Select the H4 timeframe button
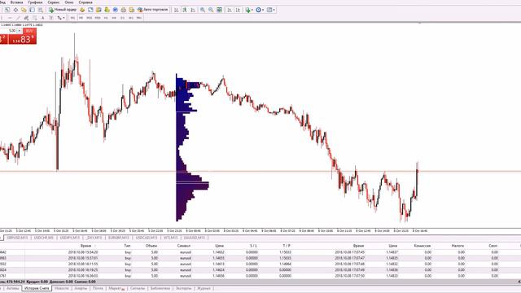The height and width of the screenshot is (293, 521). (114, 18)
